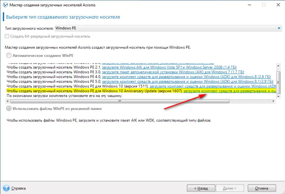285x194 pixels.
Task: Click the Acronis logo icon in title bar
Action: point(5,5)
